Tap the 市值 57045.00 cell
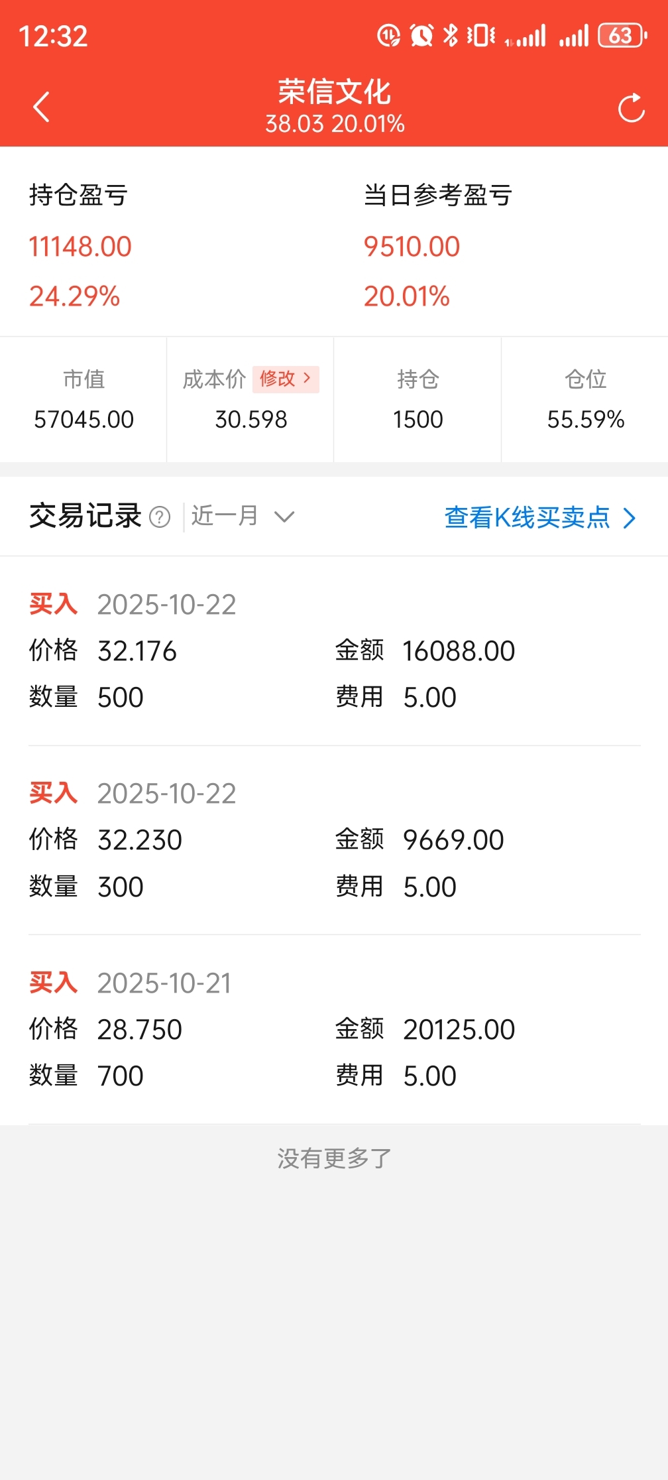 pos(83,400)
